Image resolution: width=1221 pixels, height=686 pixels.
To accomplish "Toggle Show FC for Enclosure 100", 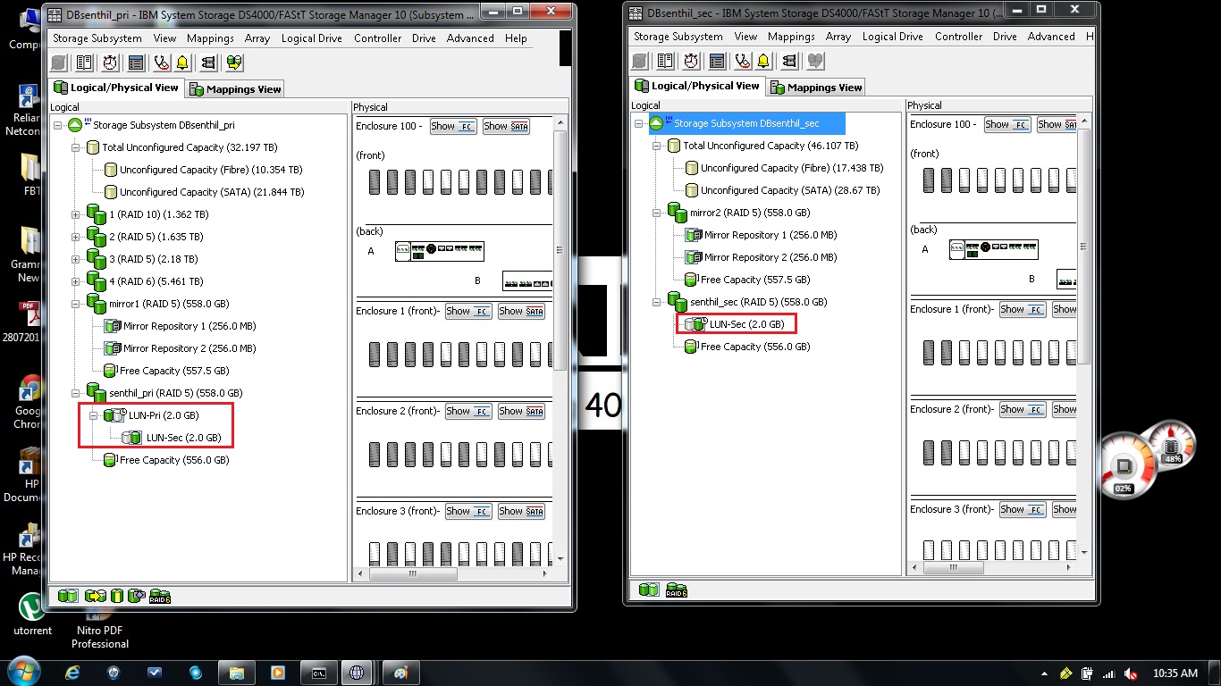I will pyautogui.click(x=453, y=126).
